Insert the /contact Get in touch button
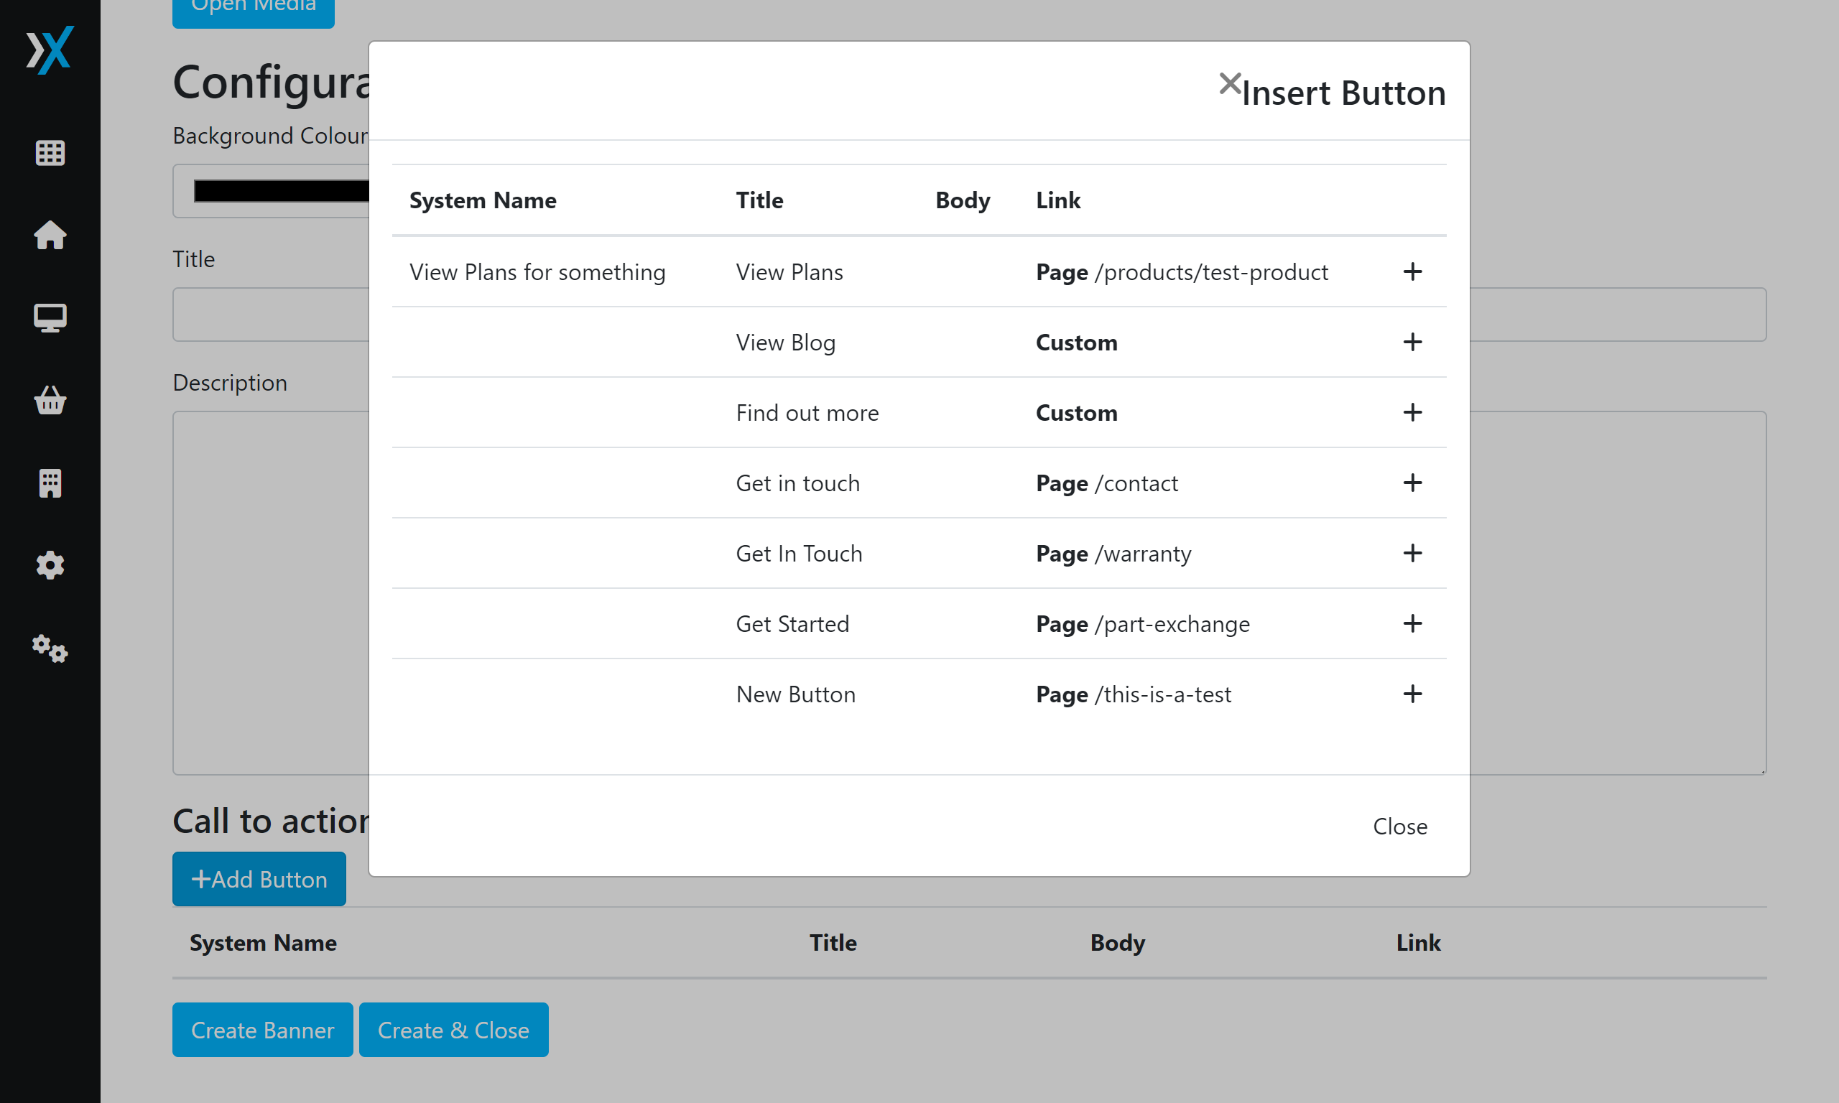This screenshot has width=1839, height=1103. [x=1412, y=483]
